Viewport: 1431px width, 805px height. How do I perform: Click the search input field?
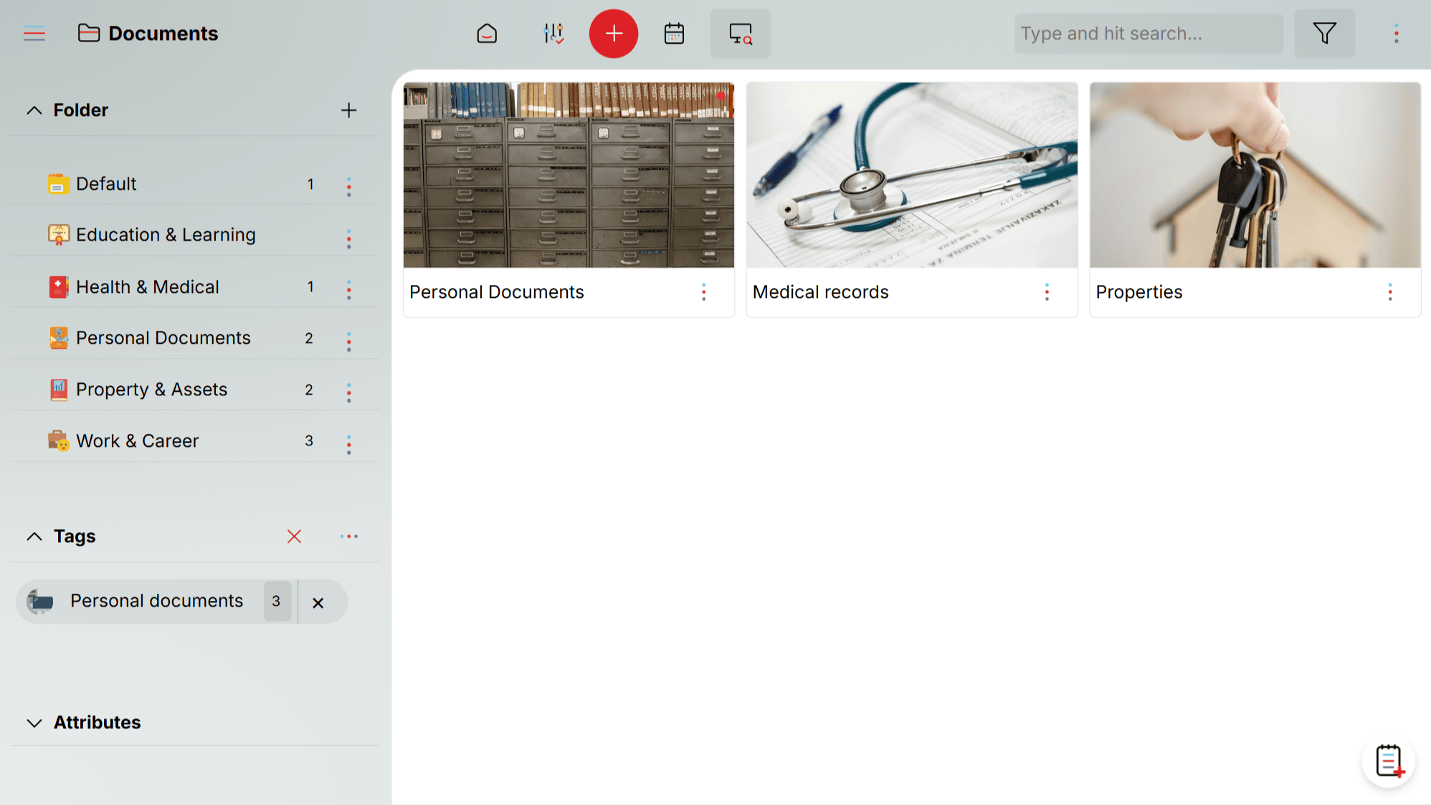pos(1147,33)
